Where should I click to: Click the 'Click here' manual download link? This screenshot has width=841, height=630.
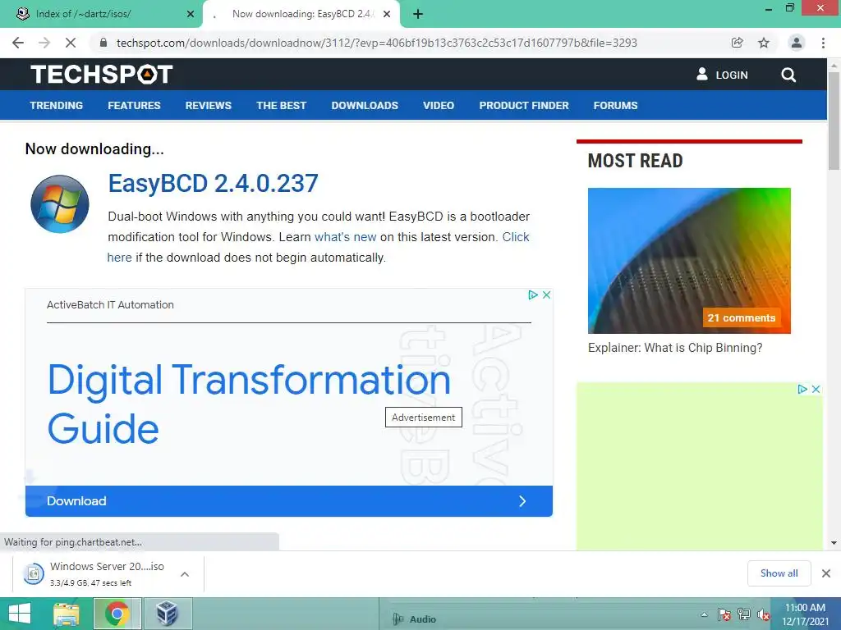coord(516,237)
